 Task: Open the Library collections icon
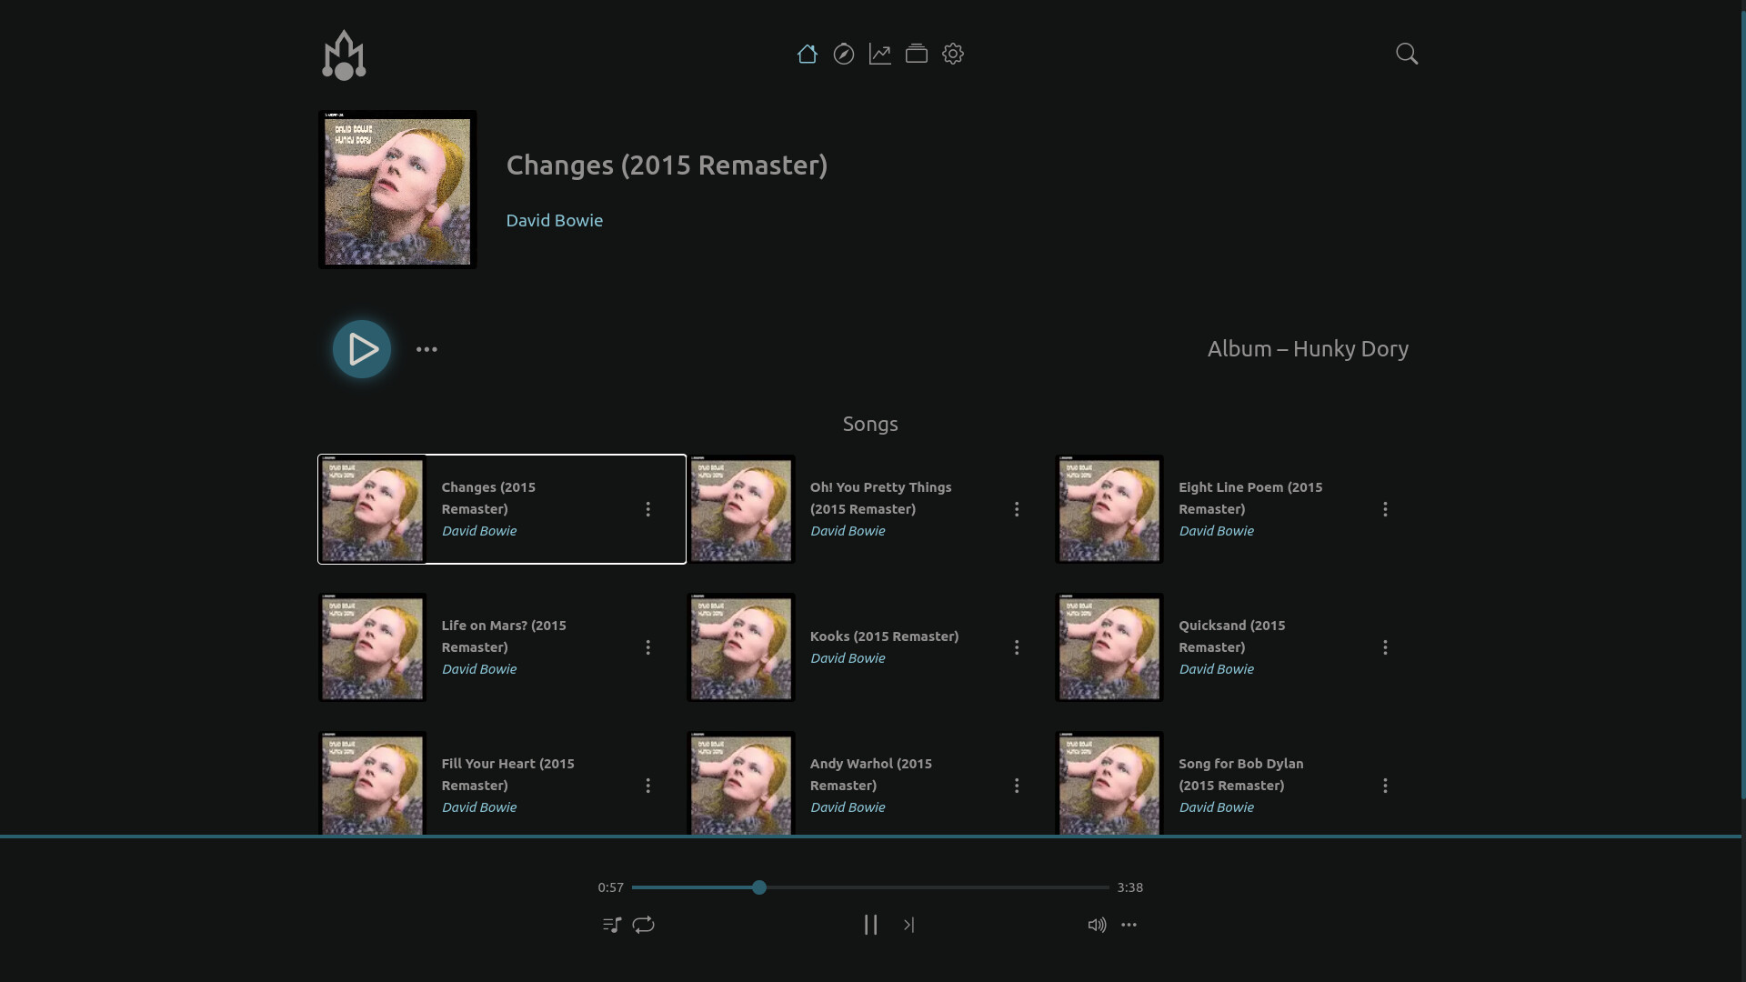916,54
